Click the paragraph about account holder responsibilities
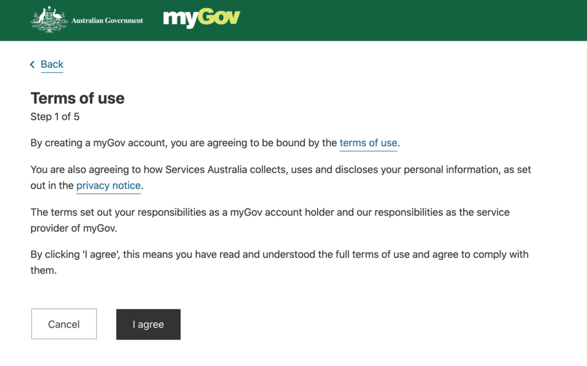 pyautogui.click(x=270, y=220)
